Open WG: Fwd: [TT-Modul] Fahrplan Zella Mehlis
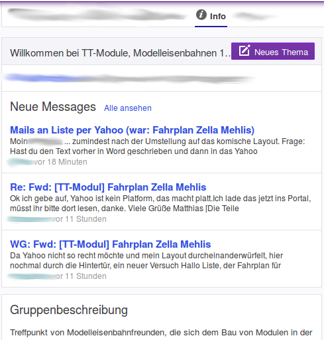 click(111, 244)
